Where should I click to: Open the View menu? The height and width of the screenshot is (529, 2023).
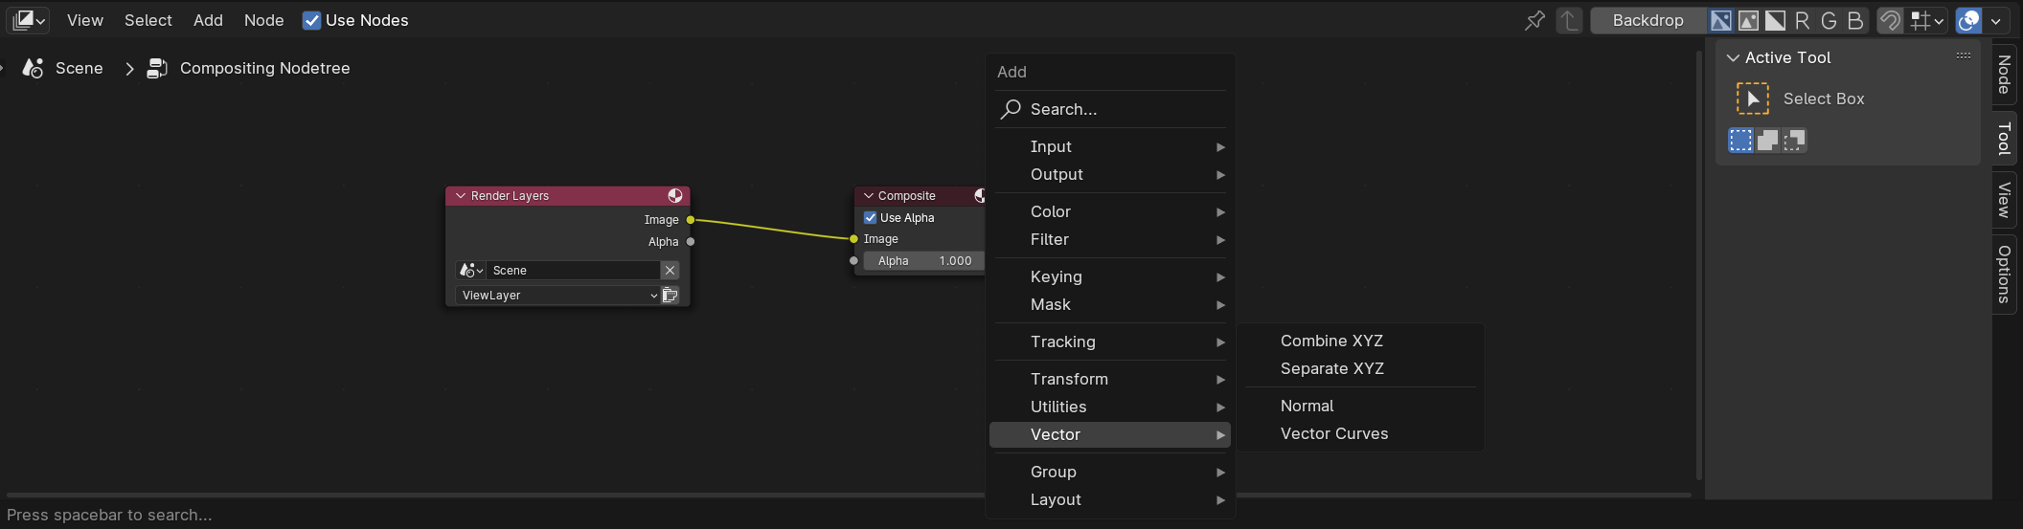(85, 20)
